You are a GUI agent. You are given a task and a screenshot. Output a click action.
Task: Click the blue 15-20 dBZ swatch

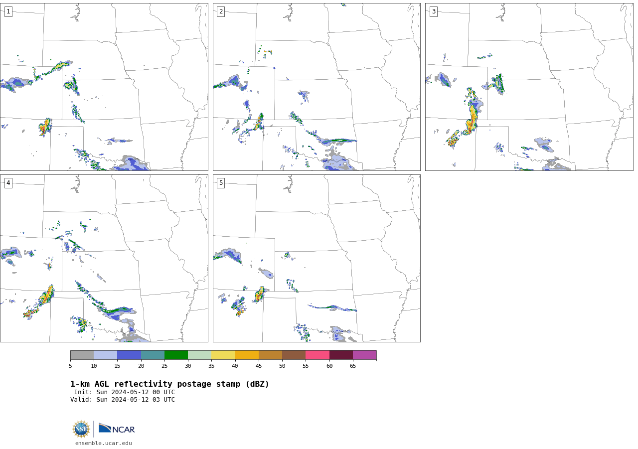(x=129, y=355)
